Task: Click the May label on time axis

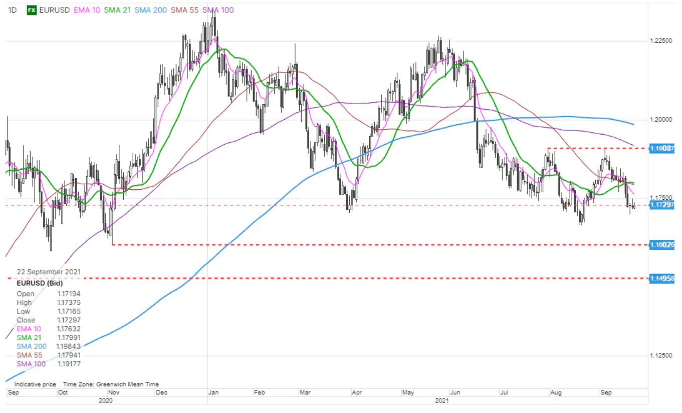Action: [x=407, y=393]
